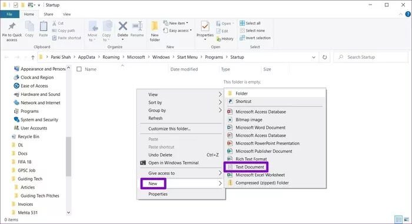The width and height of the screenshot is (412, 224).
Task: Click the History icon
Action: point(218,39)
